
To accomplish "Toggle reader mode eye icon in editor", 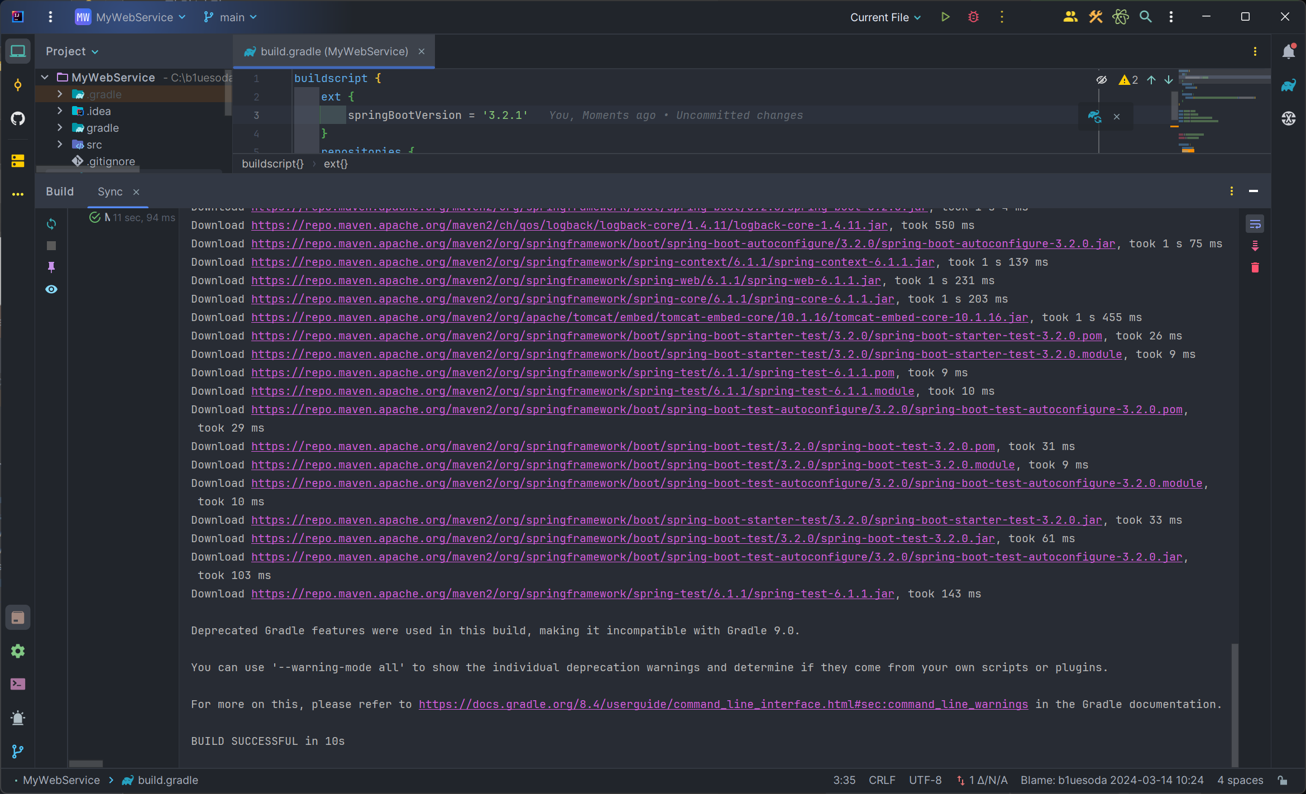I will click(1102, 80).
